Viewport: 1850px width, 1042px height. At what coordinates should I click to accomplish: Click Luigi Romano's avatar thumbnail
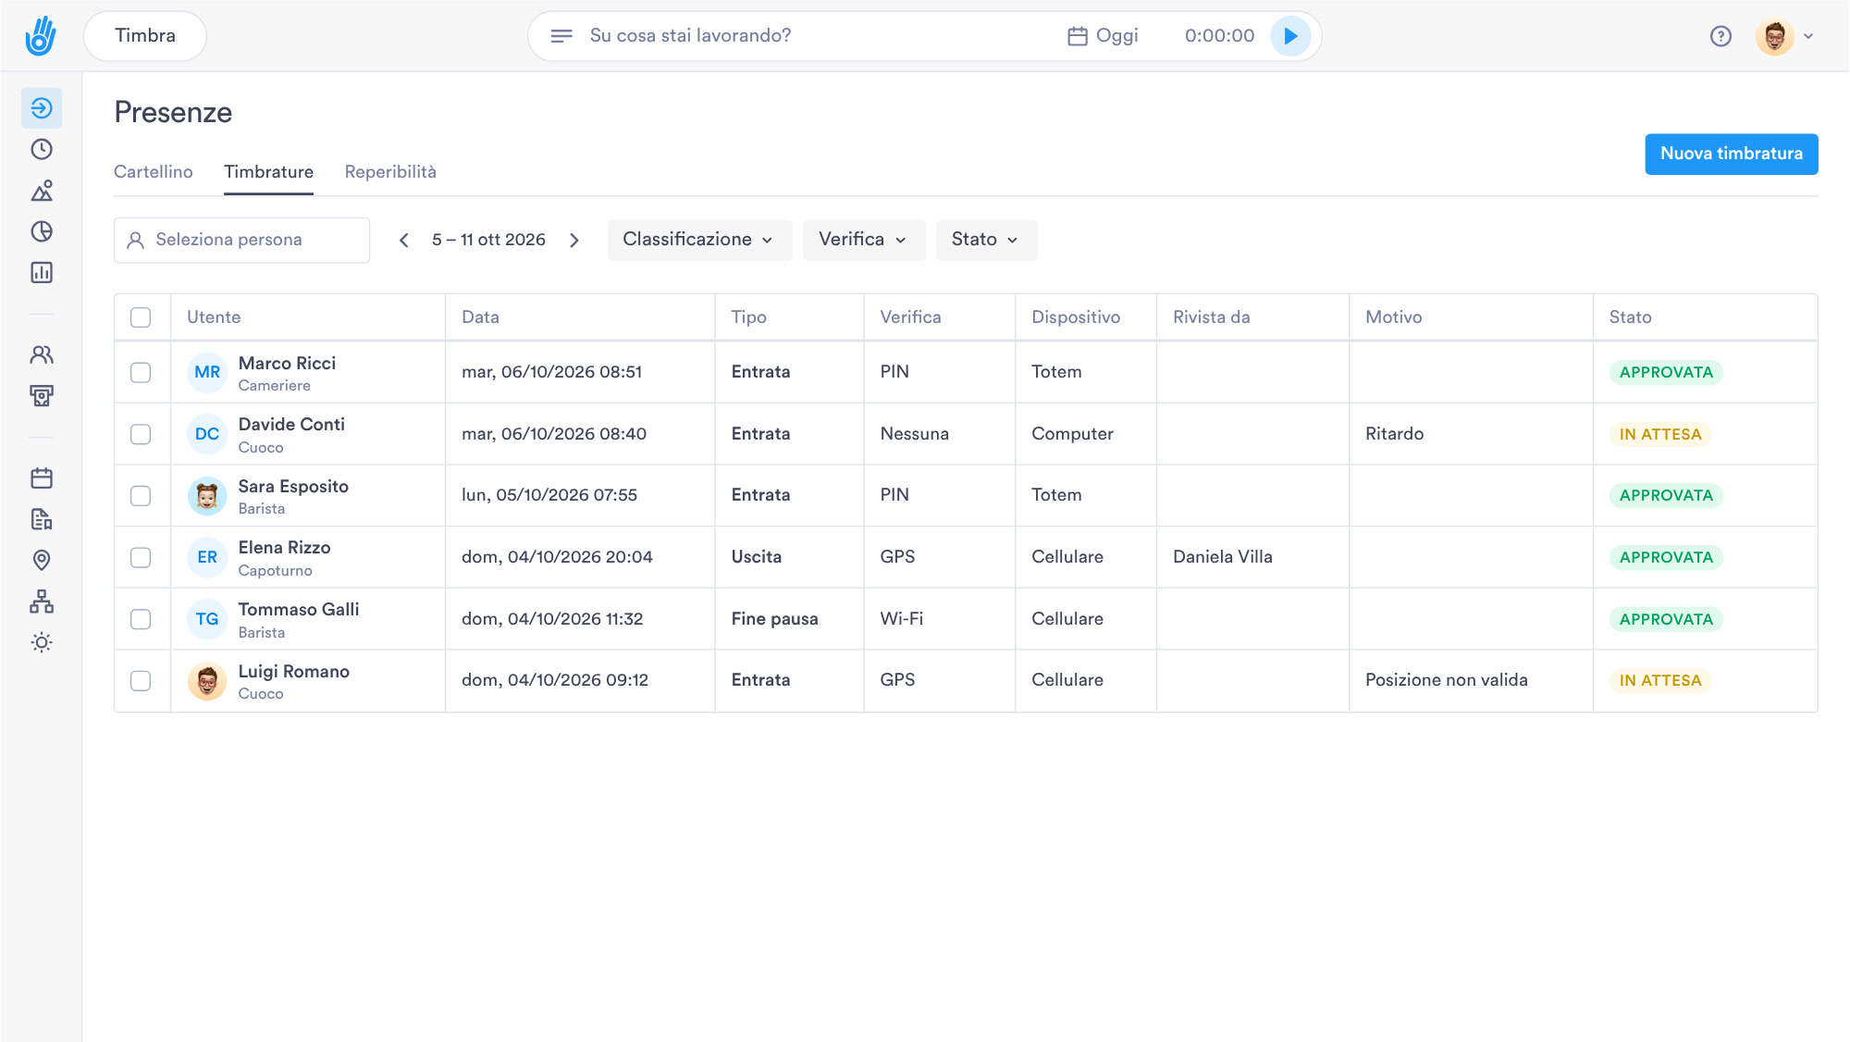pos(207,681)
